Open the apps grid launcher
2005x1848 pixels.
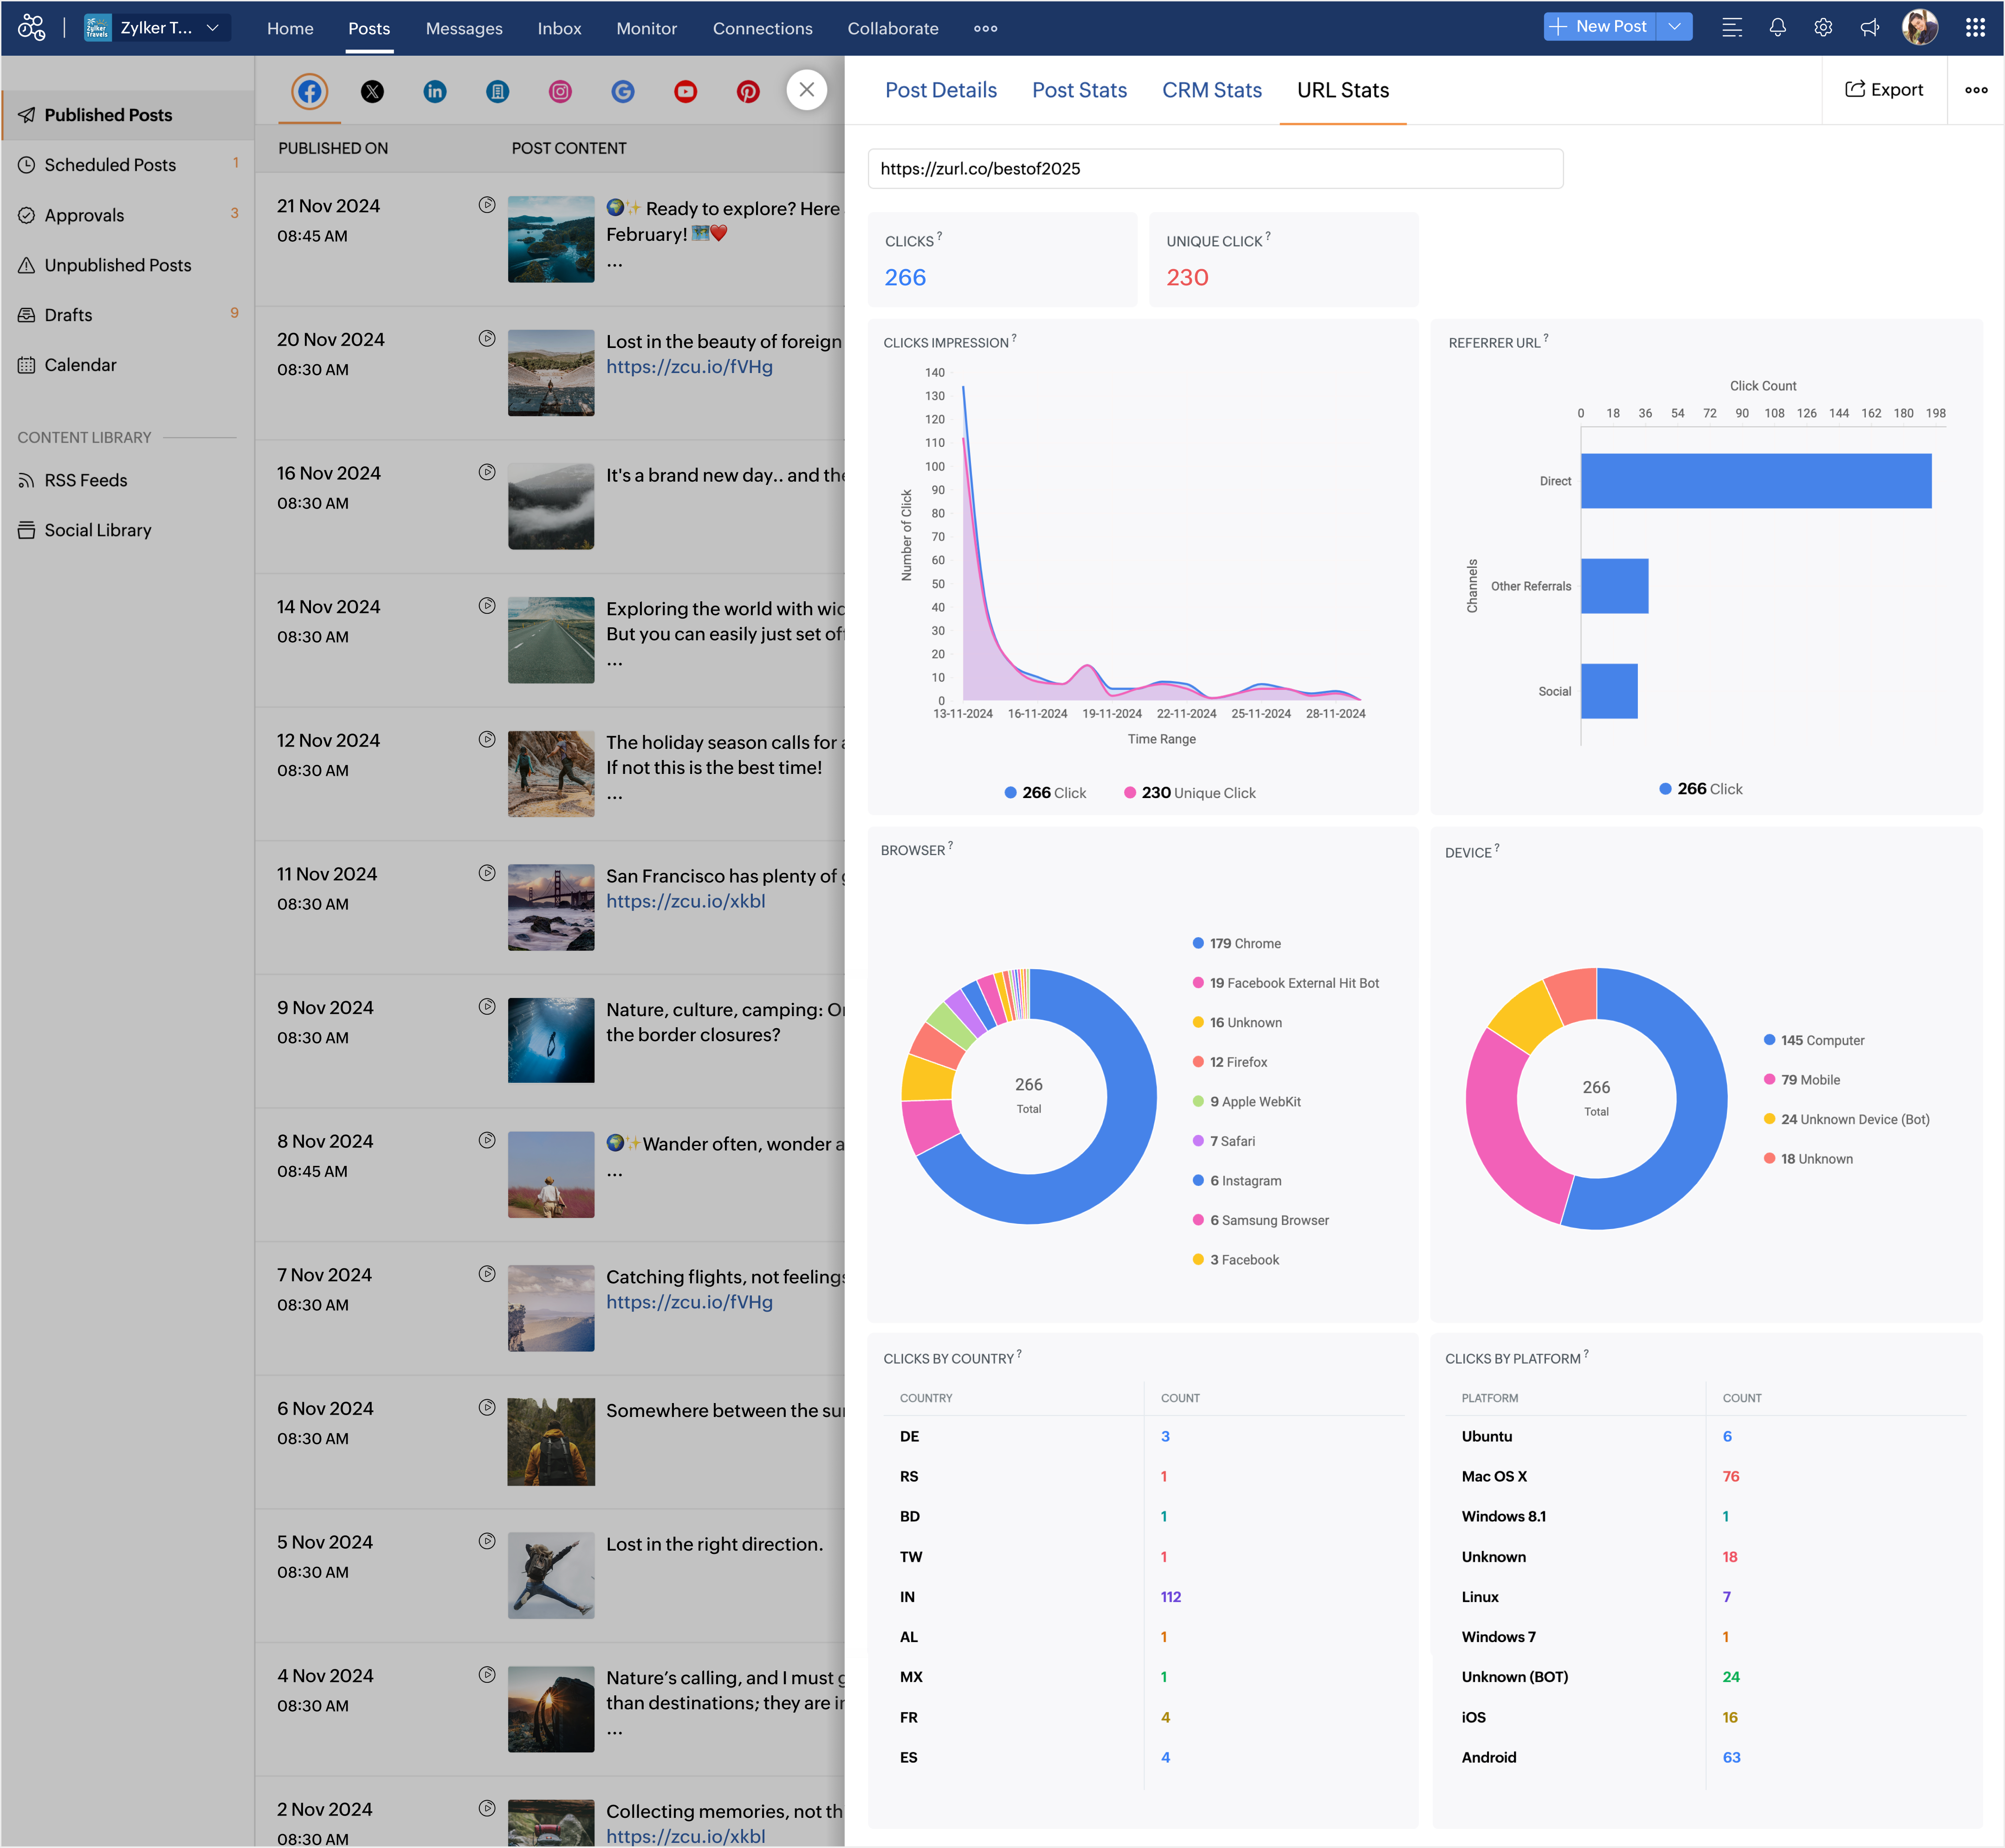(x=1975, y=28)
